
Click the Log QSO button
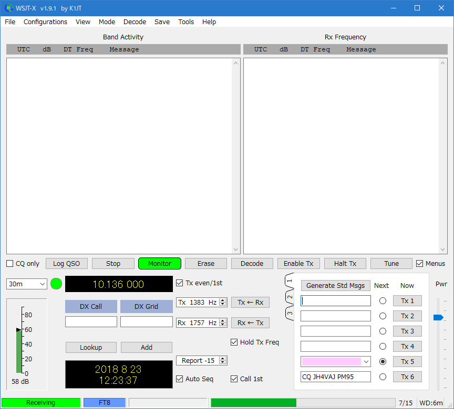pyautogui.click(x=67, y=263)
